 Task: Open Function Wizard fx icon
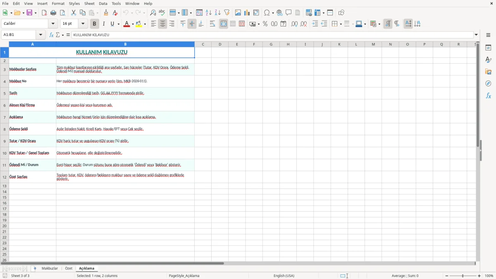coord(51,35)
